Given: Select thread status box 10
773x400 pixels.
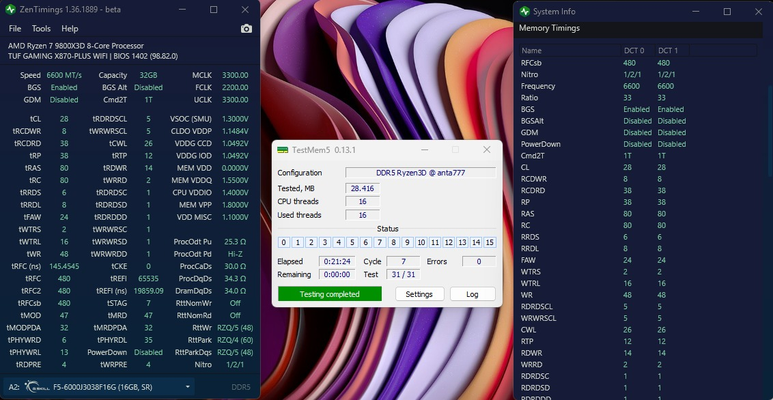Looking at the screenshot, I should pyautogui.click(x=421, y=242).
